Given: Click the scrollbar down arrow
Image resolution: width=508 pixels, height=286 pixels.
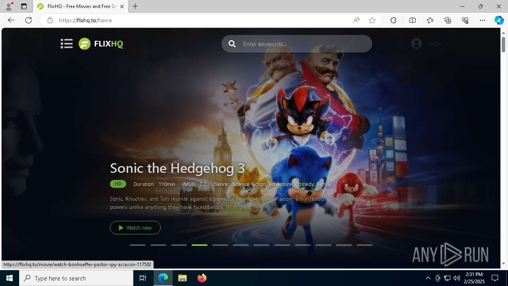Looking at the screenshot, I should tap(503, 263).
